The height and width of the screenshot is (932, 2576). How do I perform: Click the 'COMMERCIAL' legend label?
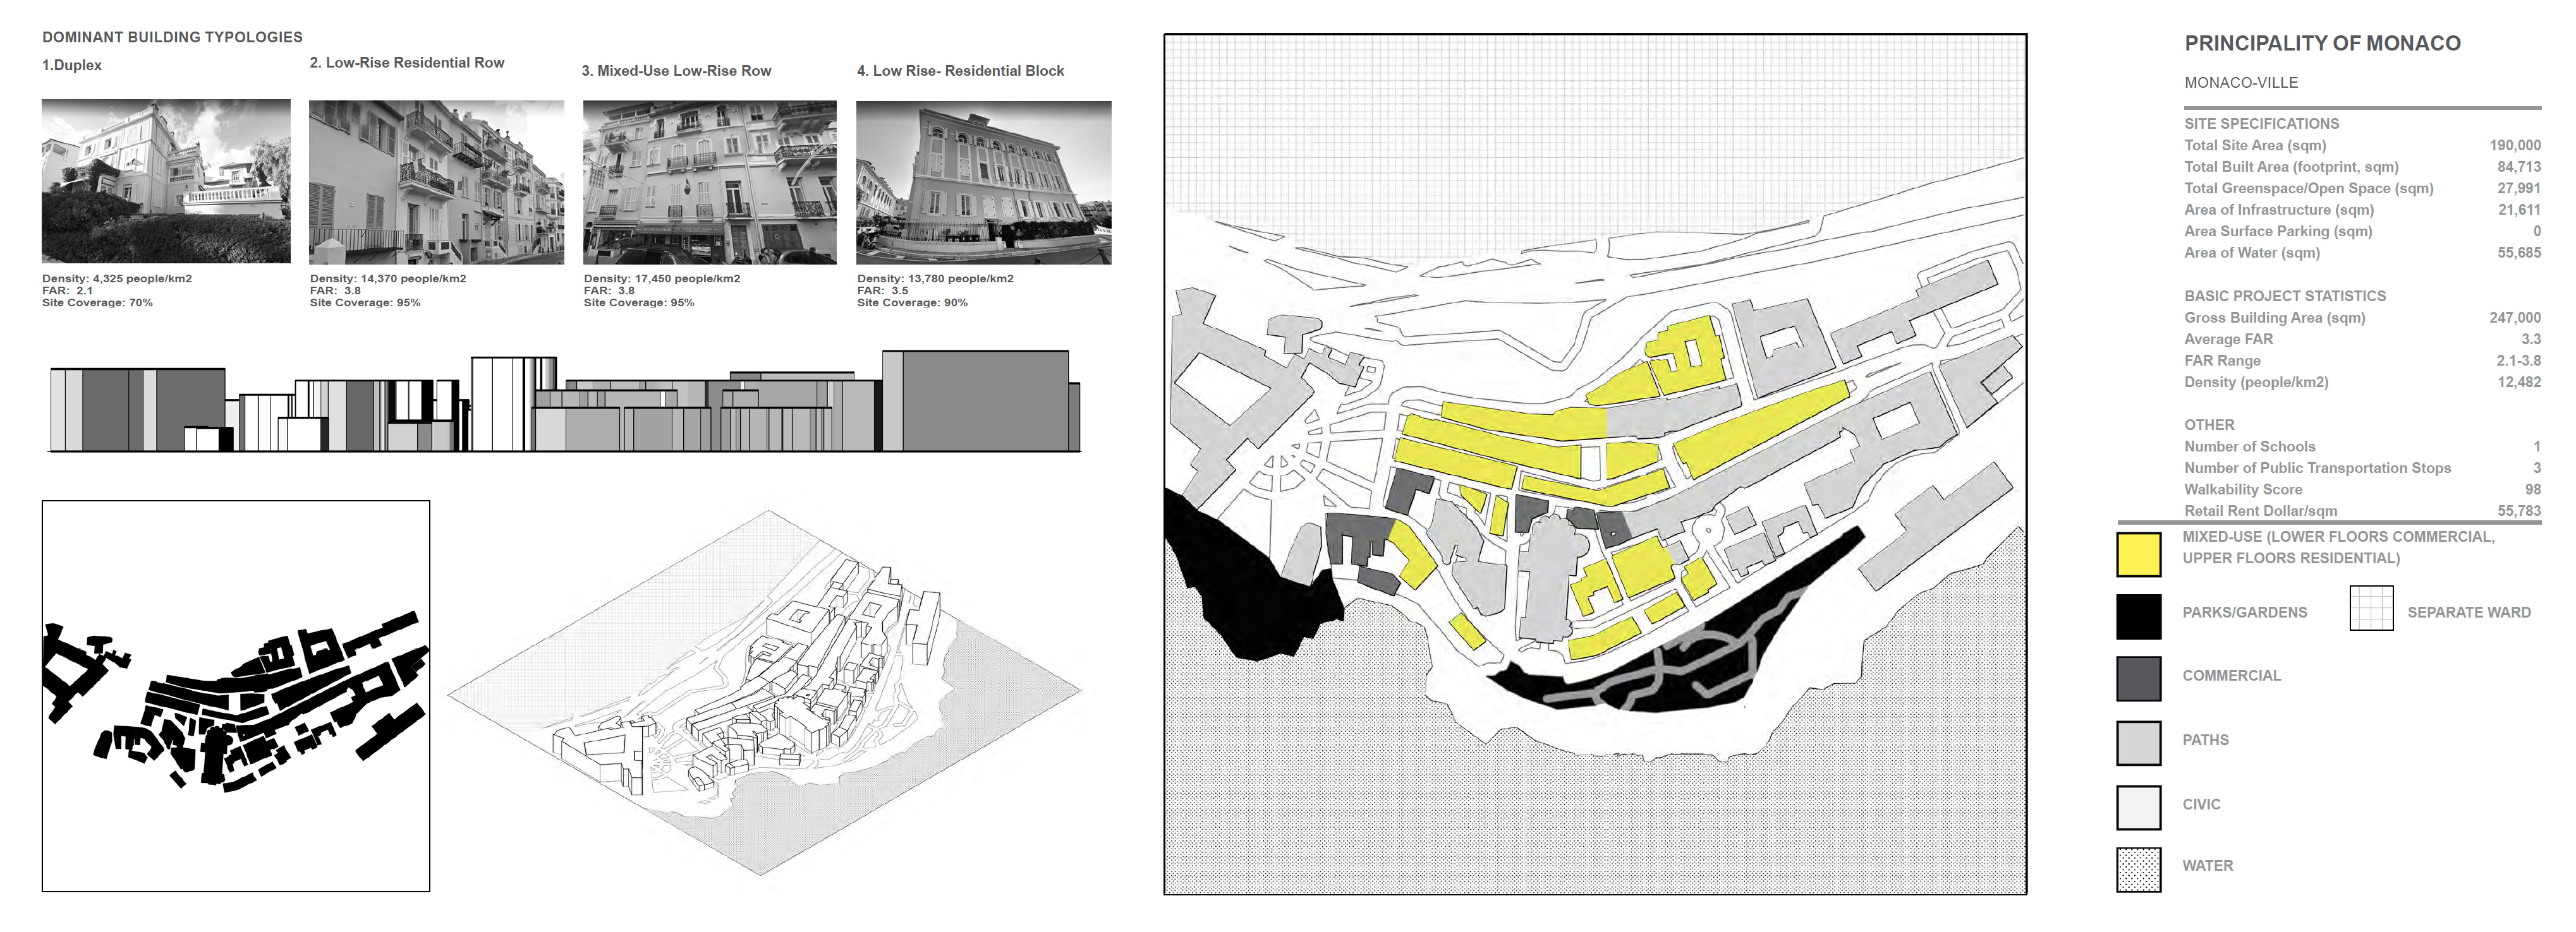click(x=2231, y=675)
